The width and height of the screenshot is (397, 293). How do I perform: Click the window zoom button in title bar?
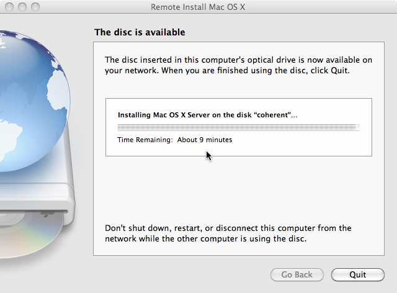coord(35,7)
